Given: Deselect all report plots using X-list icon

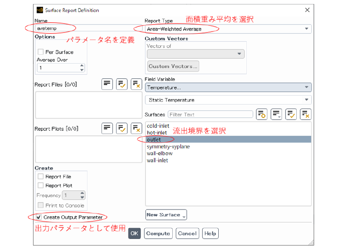Looking at the screenshot, I should pyautogui.click(x=136, y=129).
